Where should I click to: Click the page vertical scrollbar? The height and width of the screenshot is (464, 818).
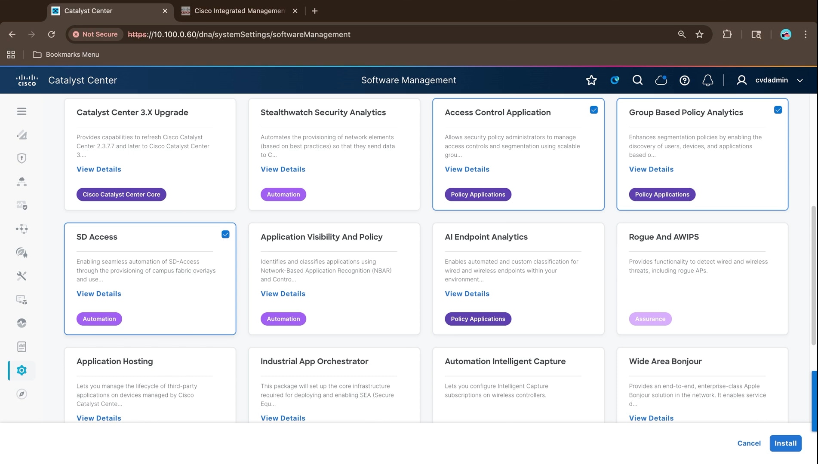814,275
